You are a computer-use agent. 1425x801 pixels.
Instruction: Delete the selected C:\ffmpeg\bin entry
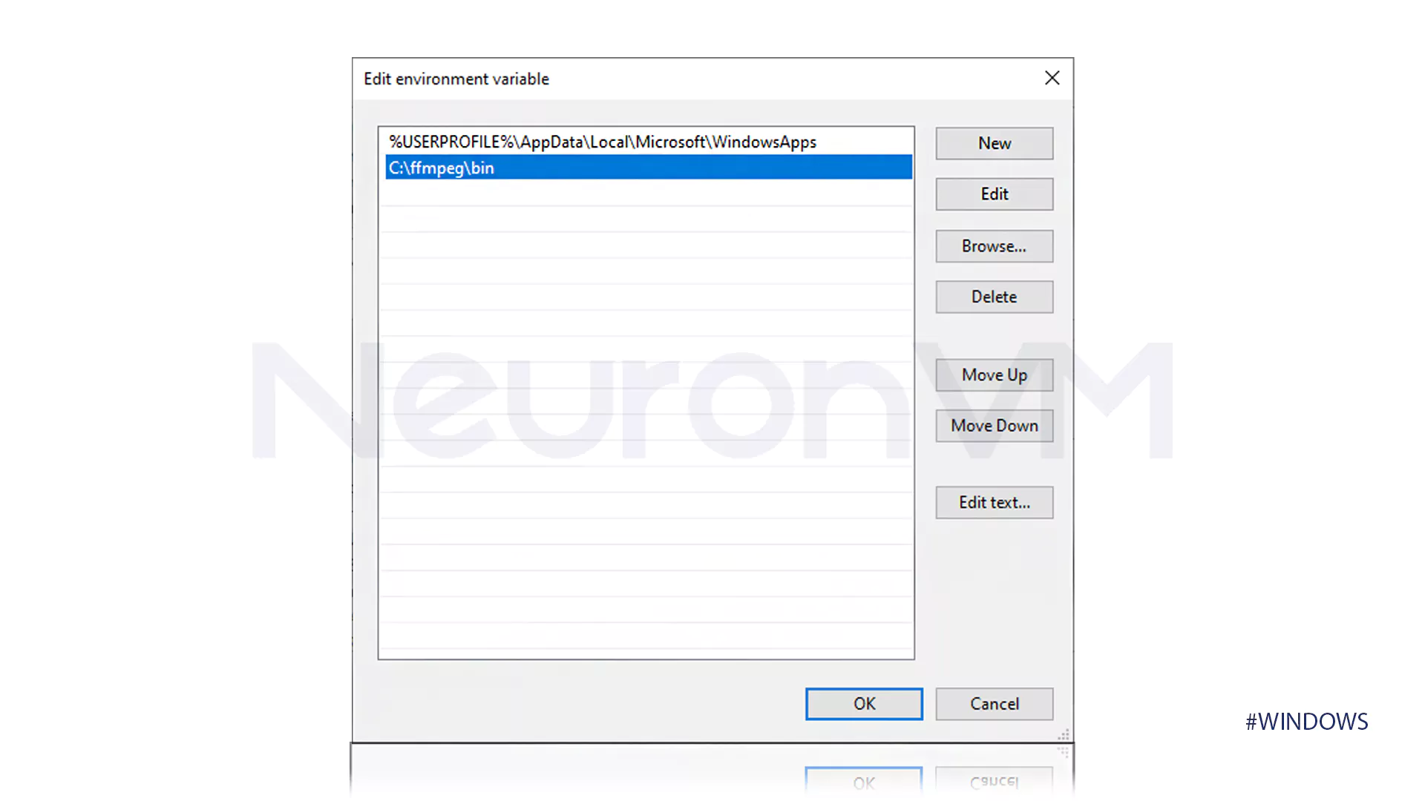pos(993,297)
